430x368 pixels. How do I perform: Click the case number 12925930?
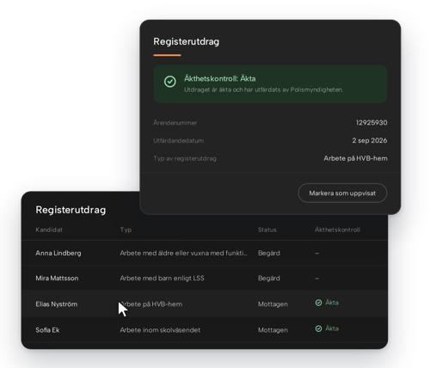(x=372, y=123)
